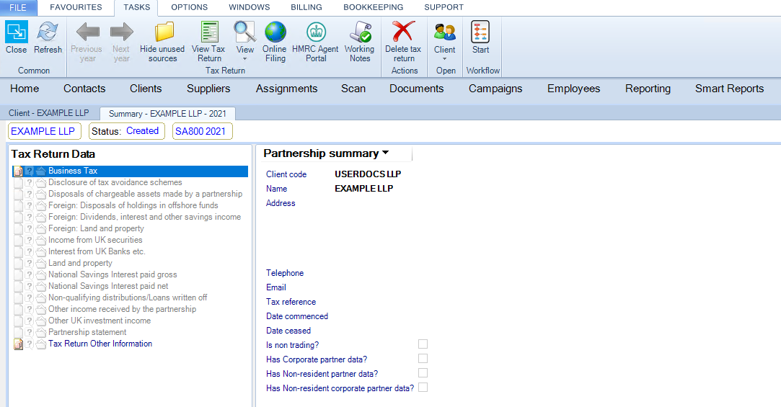Open View Tax Return
Screen dimensions: 781x407
[x=208, y=41]
